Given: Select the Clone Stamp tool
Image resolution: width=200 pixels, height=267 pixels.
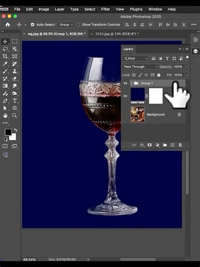Looking at the screenshot, I should click(14, 71).
